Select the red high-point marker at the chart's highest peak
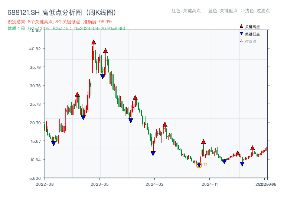 pyautogui.click(x=94, y=43)
